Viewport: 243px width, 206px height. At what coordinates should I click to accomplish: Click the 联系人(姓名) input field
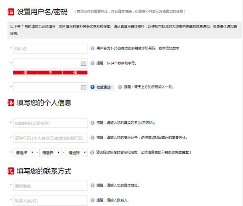point(50,201)
